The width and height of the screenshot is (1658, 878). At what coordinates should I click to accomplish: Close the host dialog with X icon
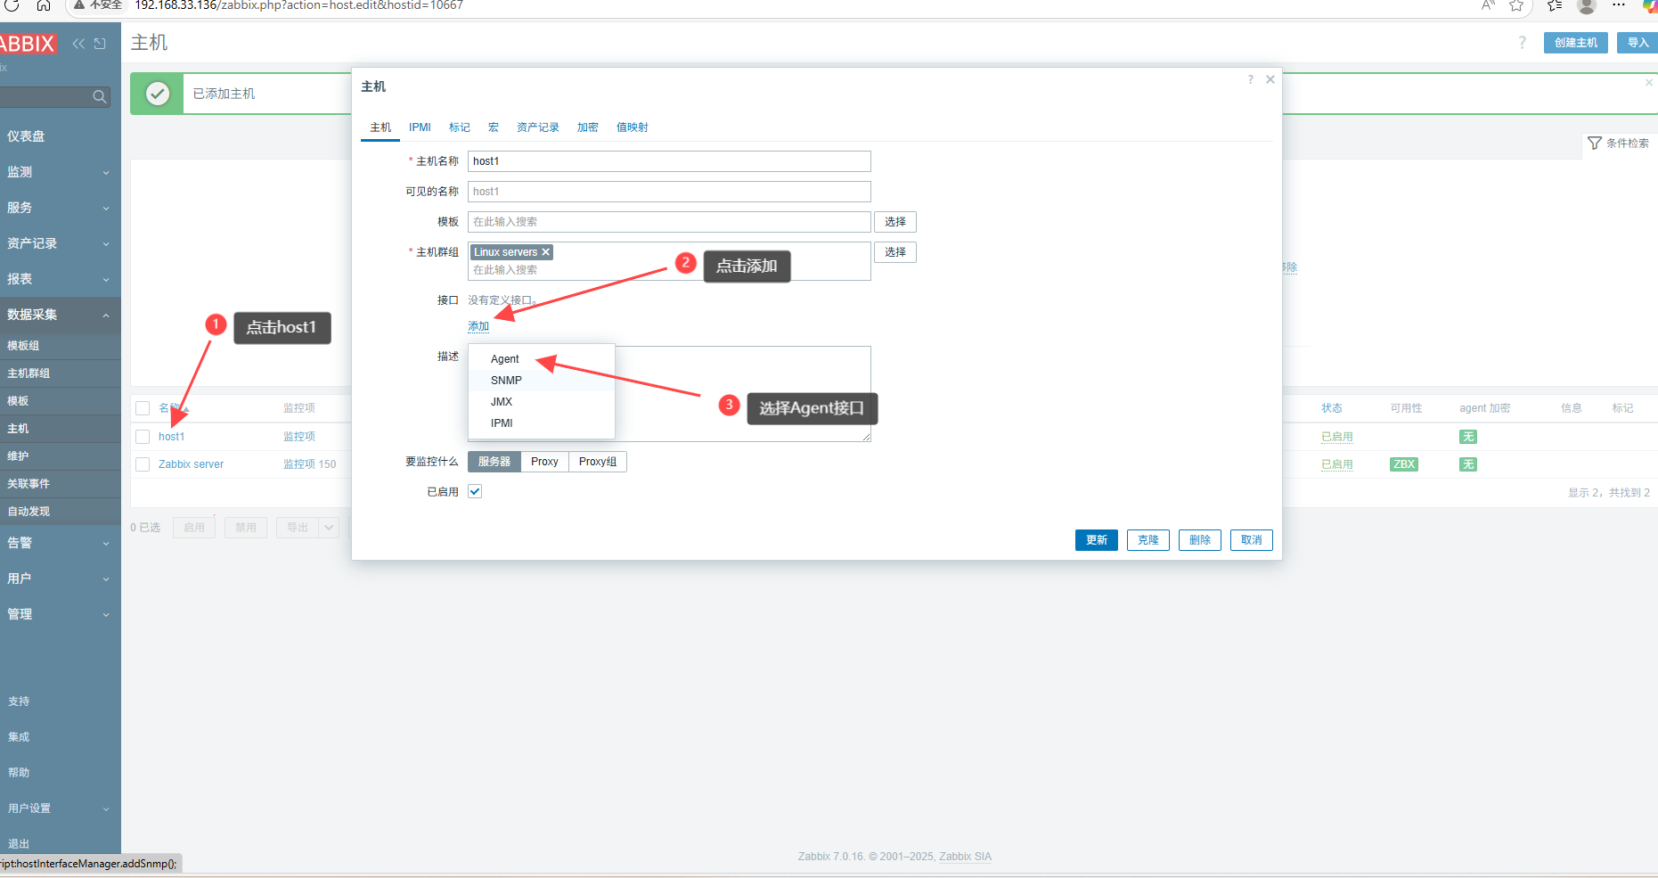(1270, 79)
